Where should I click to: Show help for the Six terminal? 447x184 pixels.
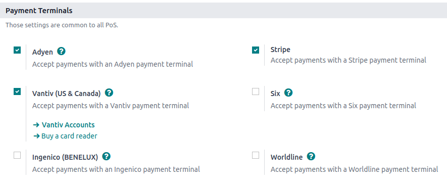(289, 93)
